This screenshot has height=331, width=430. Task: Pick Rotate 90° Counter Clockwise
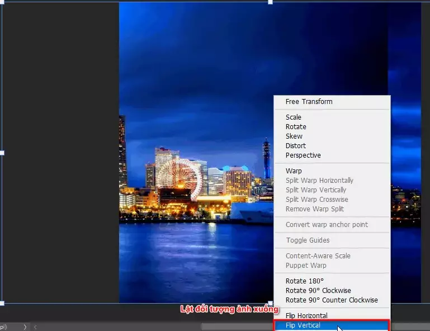(332, 300)
